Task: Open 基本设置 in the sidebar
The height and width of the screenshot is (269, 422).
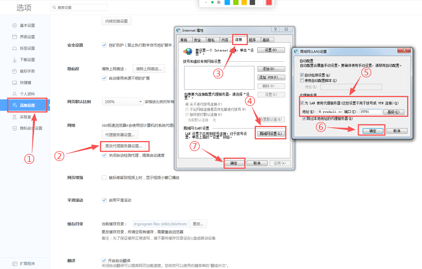Action: point(27,25)
